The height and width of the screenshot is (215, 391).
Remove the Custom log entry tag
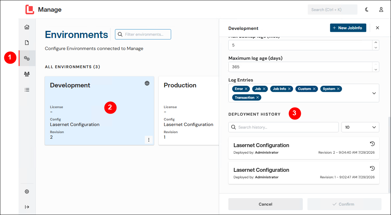314,89
